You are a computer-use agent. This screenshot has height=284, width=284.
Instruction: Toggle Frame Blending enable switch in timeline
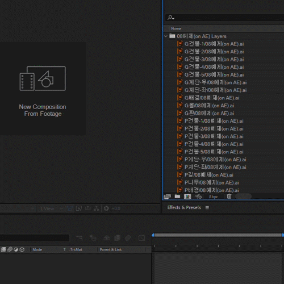[118, 238]
